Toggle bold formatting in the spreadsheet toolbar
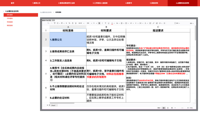 pyautogui.click(x=99, y=23)
